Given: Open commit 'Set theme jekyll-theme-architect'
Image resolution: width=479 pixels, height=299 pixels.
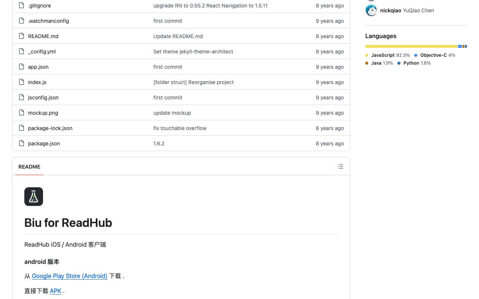Looking at the screenshot, I should [x=193, y=52].
